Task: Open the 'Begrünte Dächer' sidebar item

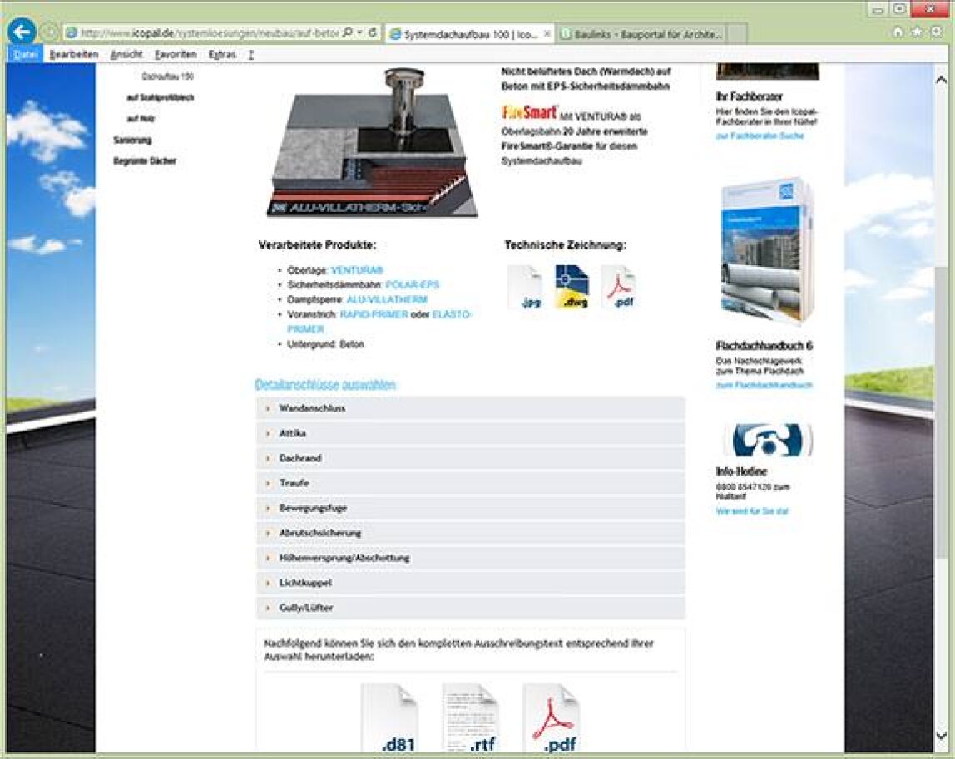Action: 145,161
